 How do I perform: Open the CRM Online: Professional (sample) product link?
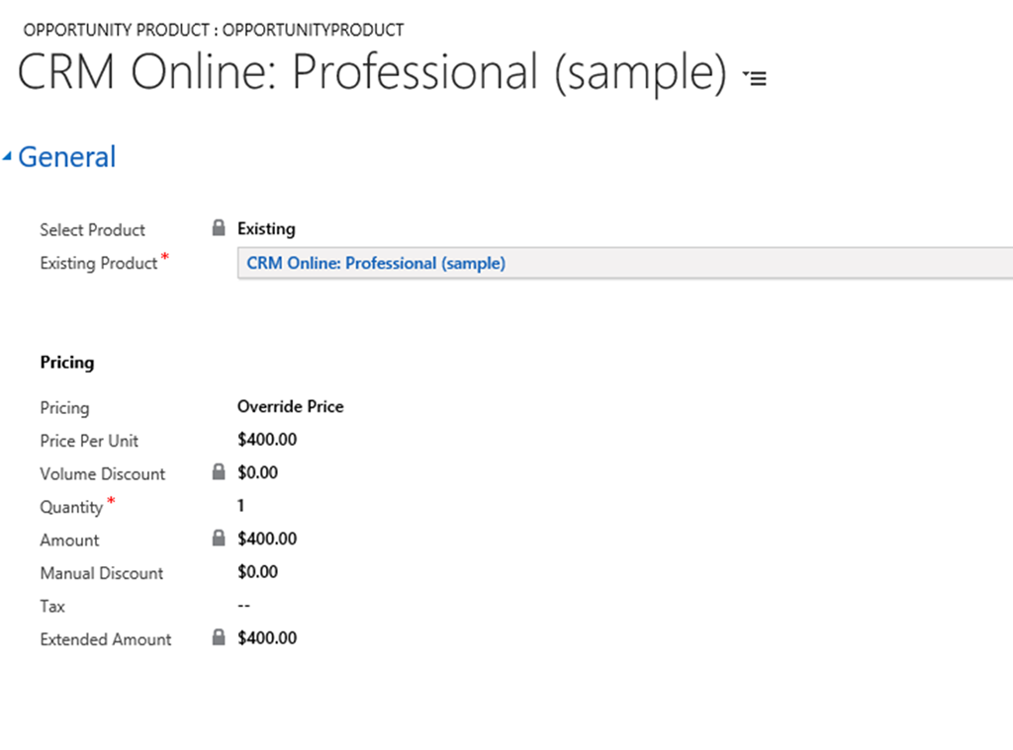(x=375, y=263)
